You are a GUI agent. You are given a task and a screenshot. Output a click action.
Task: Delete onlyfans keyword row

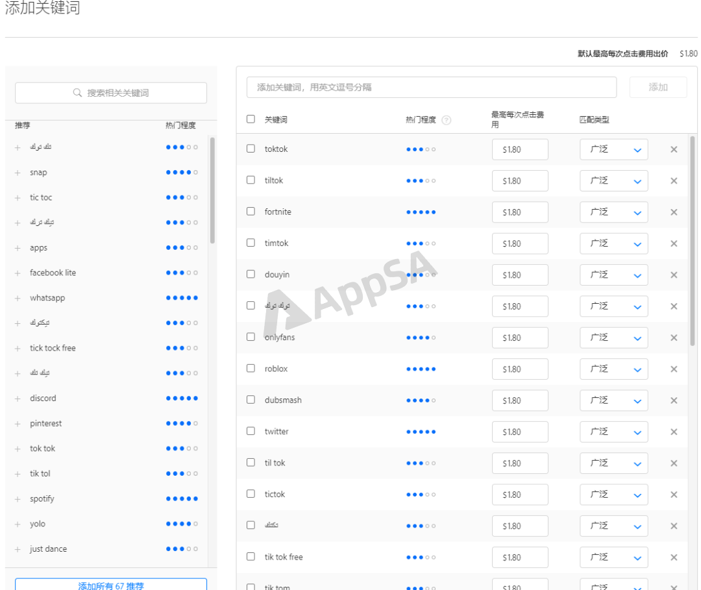coord(674,338)
